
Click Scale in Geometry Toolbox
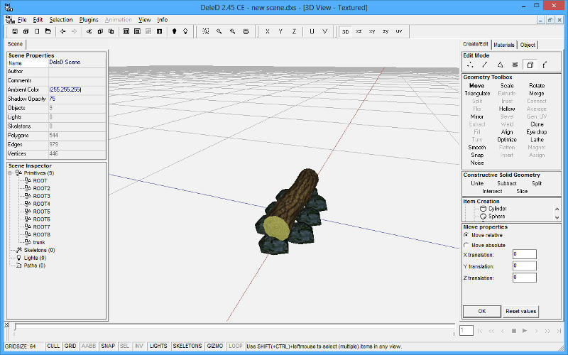[x=507, y=86]
